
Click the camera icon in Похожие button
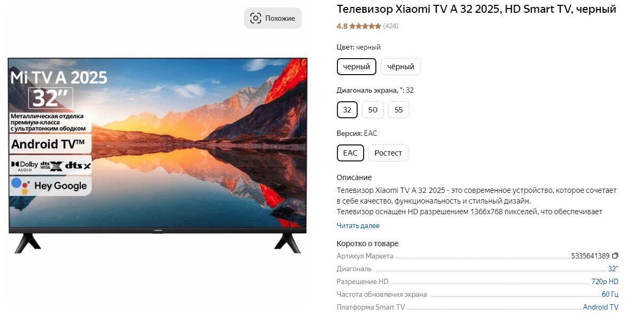click(256, 18)
